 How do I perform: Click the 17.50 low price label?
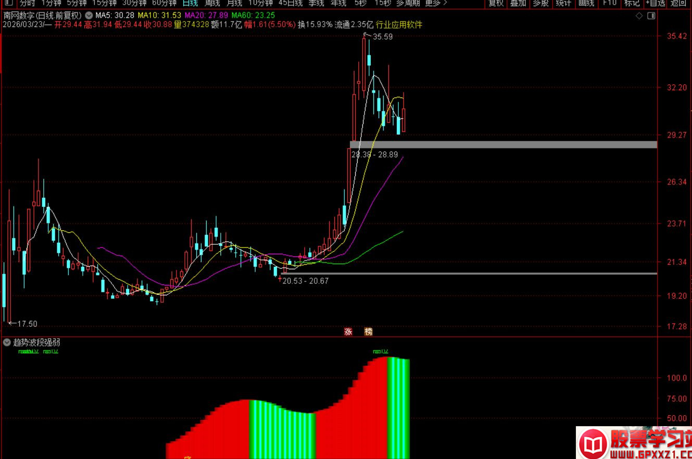27,324
